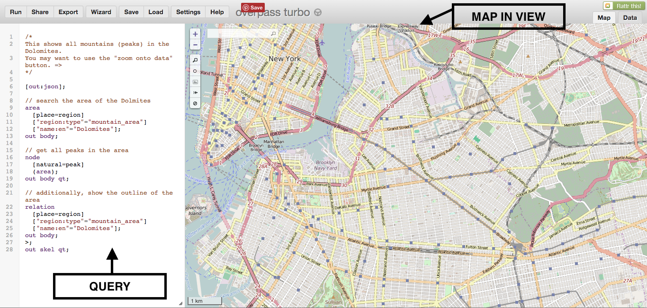Zoom out of the map
This screenshot has height=308, width=647.
195,44
